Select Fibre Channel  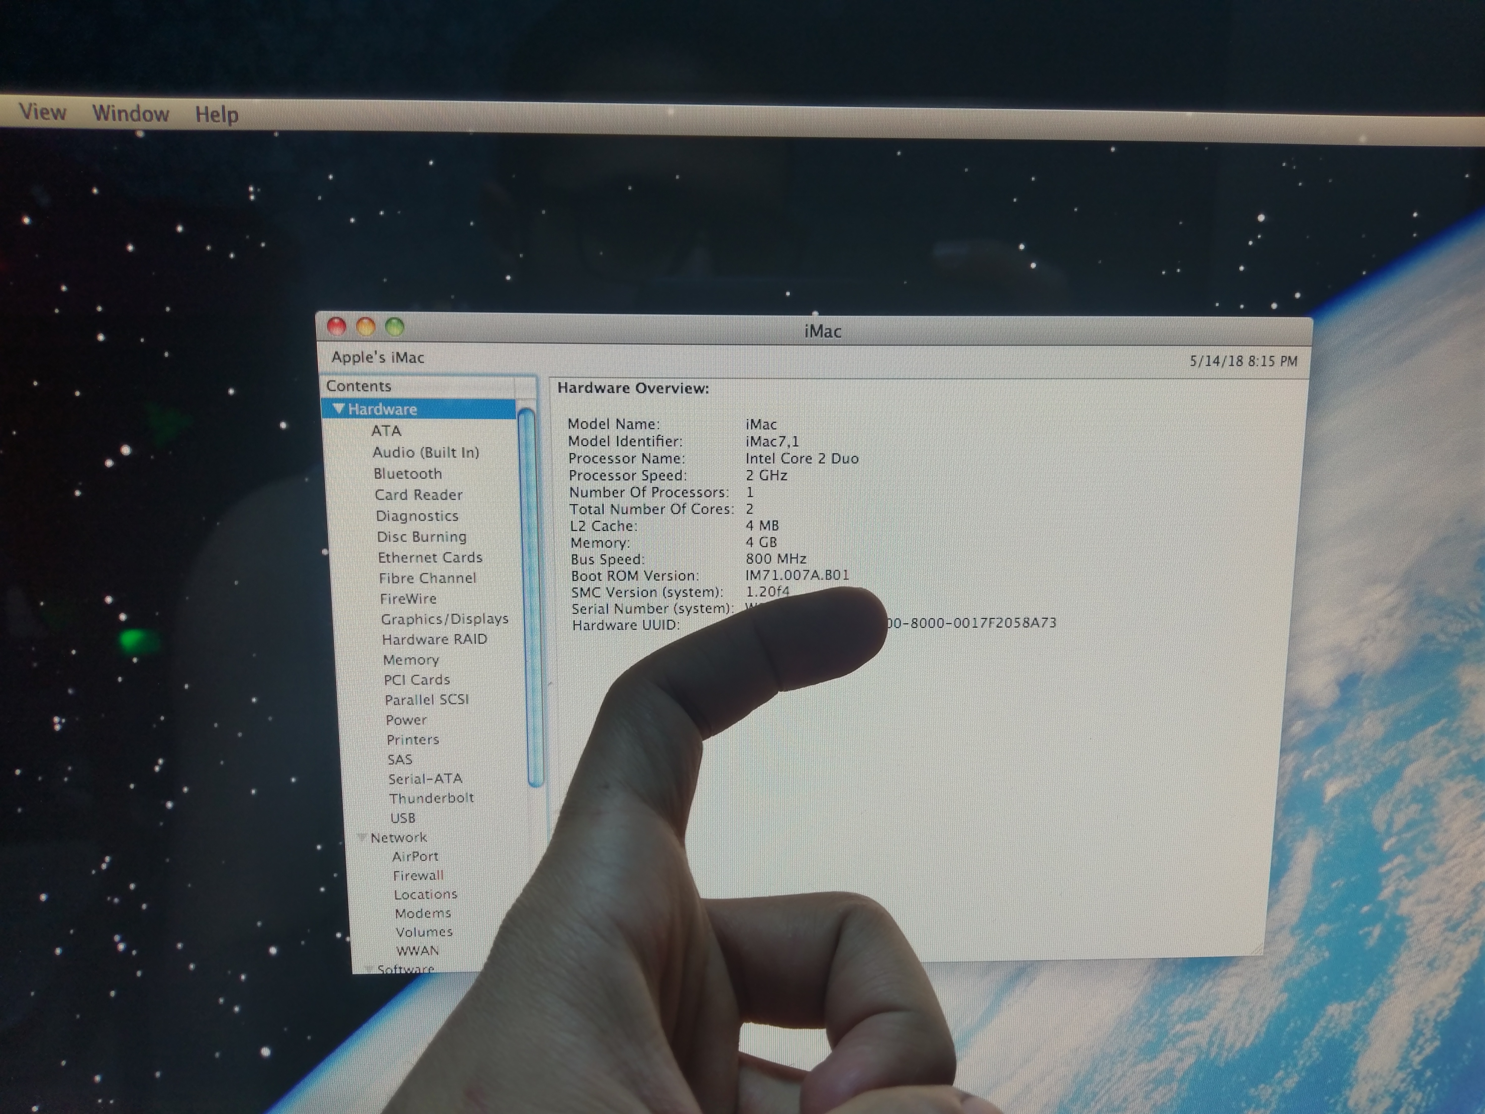coord(427,577)
